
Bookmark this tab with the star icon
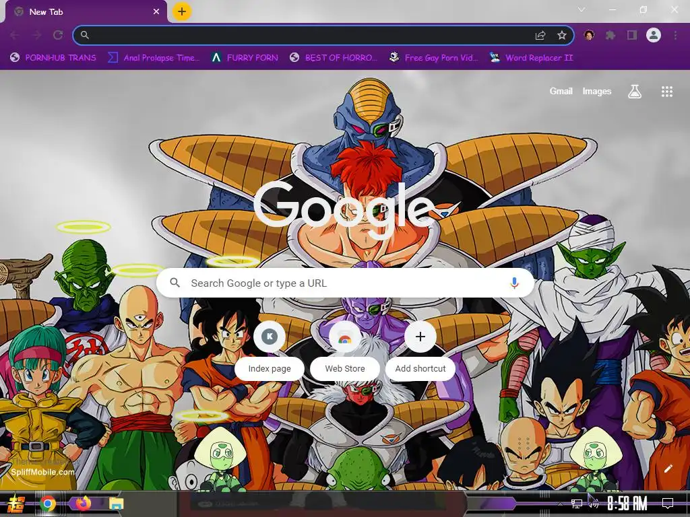[561, 35]
